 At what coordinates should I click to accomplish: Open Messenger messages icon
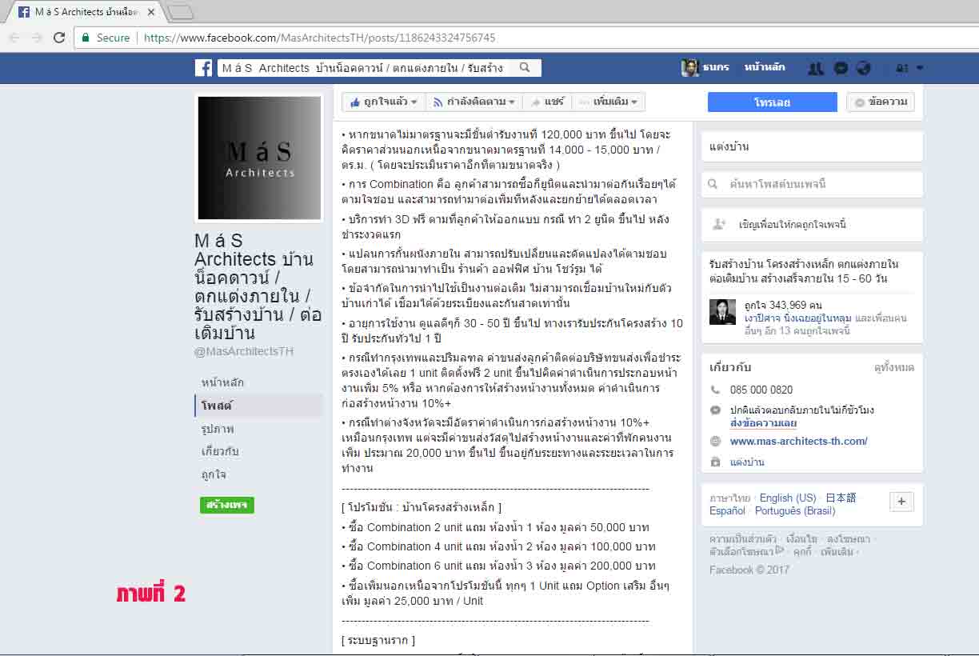click(841, 69)
